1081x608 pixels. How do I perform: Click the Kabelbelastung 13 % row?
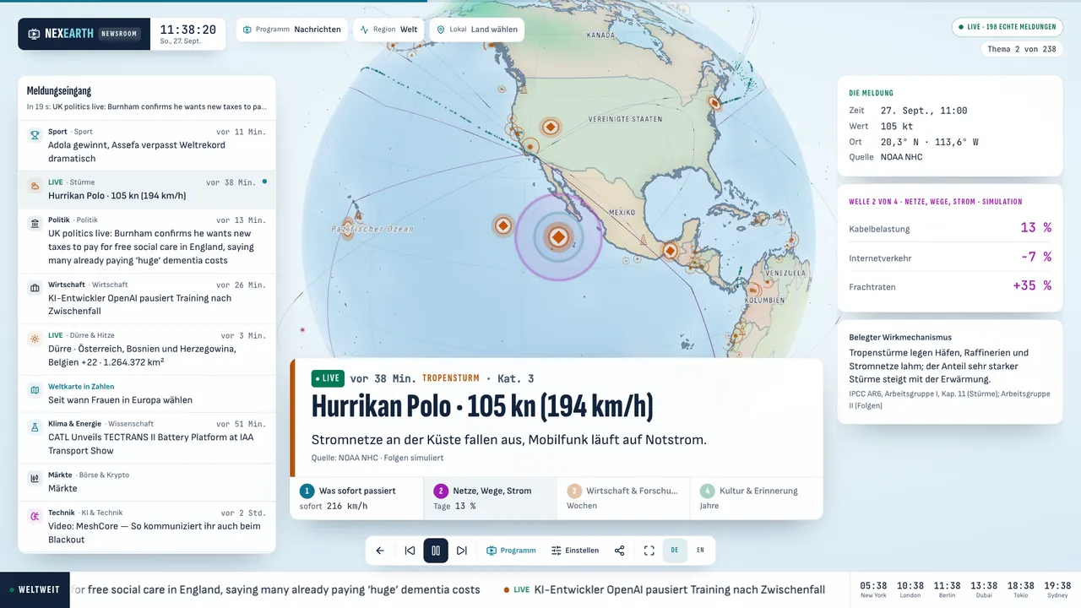tap(950, 228)
